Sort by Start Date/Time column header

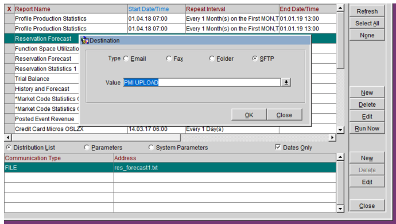(x=156, y=9)
